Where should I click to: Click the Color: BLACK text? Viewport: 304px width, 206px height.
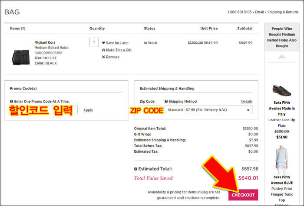tap(46, 63)
